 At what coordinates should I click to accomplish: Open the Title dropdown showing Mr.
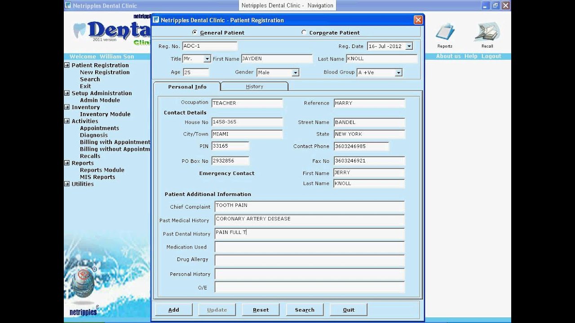click(207, 59)
